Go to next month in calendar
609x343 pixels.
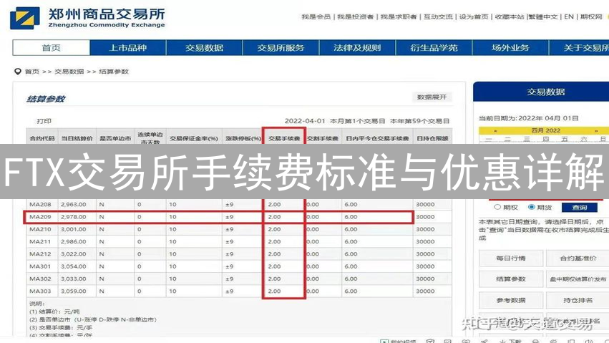(x=596, y=131)
